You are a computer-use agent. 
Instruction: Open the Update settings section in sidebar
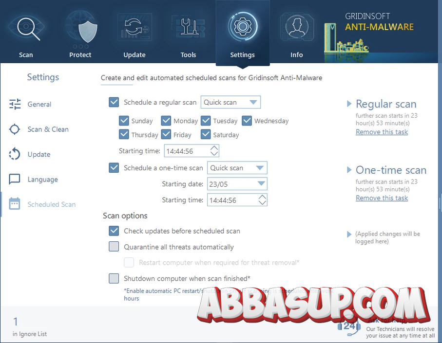[x=39, y=154]
